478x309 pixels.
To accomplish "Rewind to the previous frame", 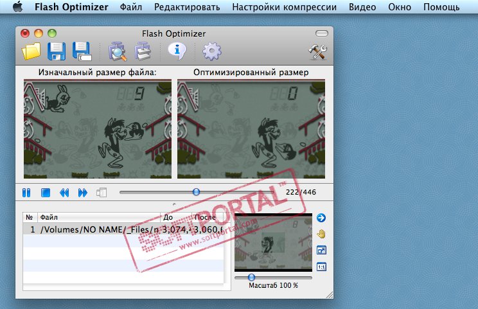I will point(64,193).
